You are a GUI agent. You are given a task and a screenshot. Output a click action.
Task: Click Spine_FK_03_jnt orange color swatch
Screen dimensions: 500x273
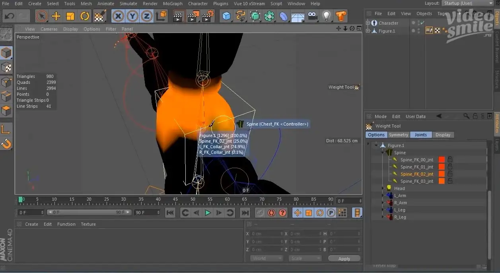point(442,181)
